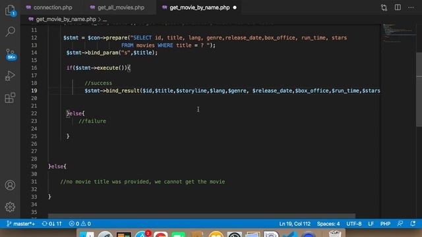The height and width of the screenshot is (237, 422).
Task: Click line number 19 in the gutter
Action: pyautogui.click(x=34, y=91)
